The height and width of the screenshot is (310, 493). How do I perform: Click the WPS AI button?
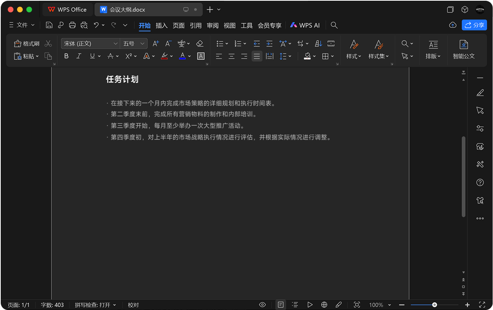[305, 26]
